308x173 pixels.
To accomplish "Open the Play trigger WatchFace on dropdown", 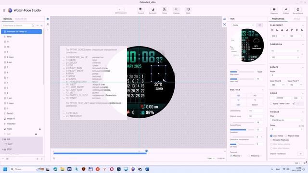I will click(x=287, y=120).
